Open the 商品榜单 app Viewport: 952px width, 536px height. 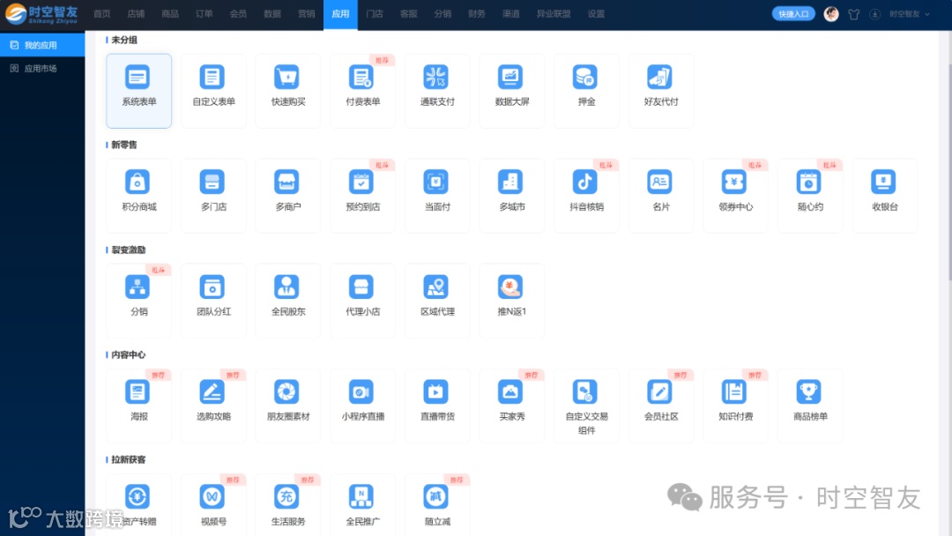[x=811, y=406]
